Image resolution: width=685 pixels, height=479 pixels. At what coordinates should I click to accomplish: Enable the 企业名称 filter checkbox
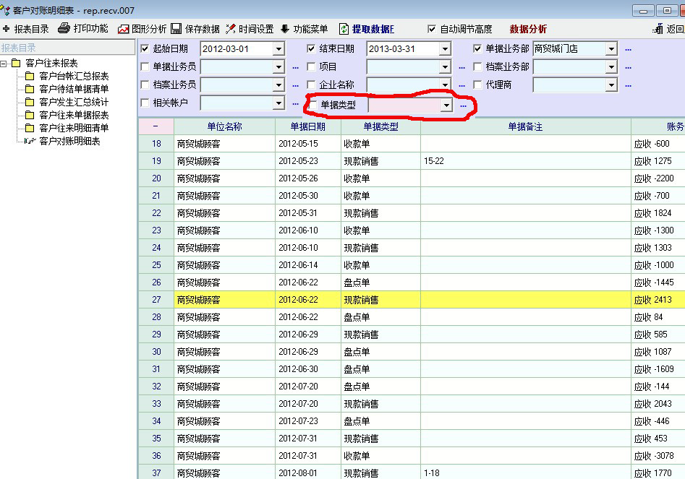pos(312,85)
